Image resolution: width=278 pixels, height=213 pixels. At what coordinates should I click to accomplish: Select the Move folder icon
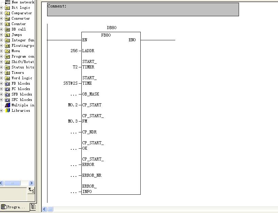(x=7, y=51)
